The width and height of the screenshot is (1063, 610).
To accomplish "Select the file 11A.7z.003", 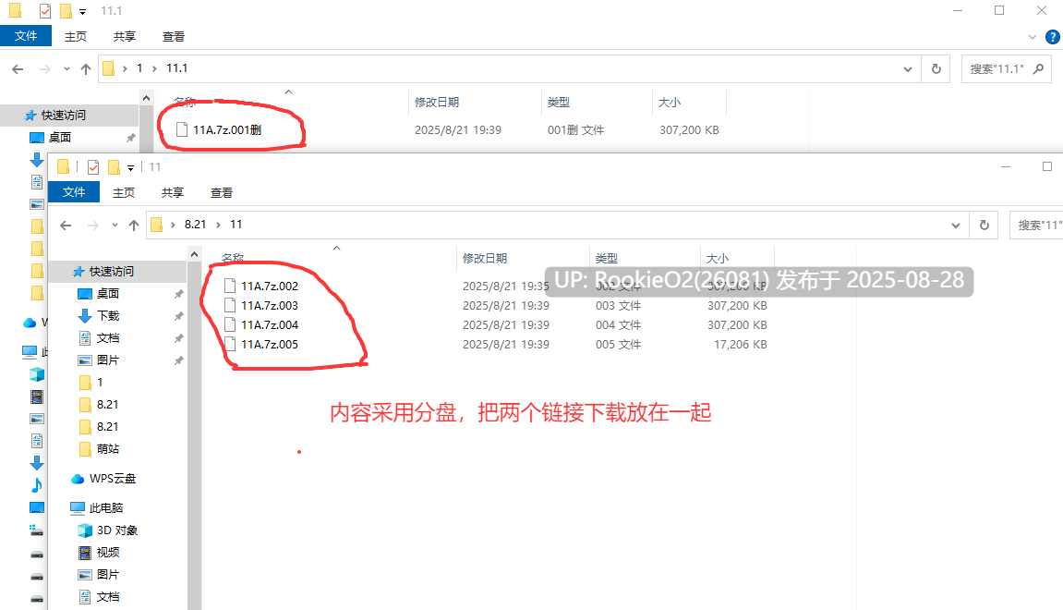I will pos(269,305).
